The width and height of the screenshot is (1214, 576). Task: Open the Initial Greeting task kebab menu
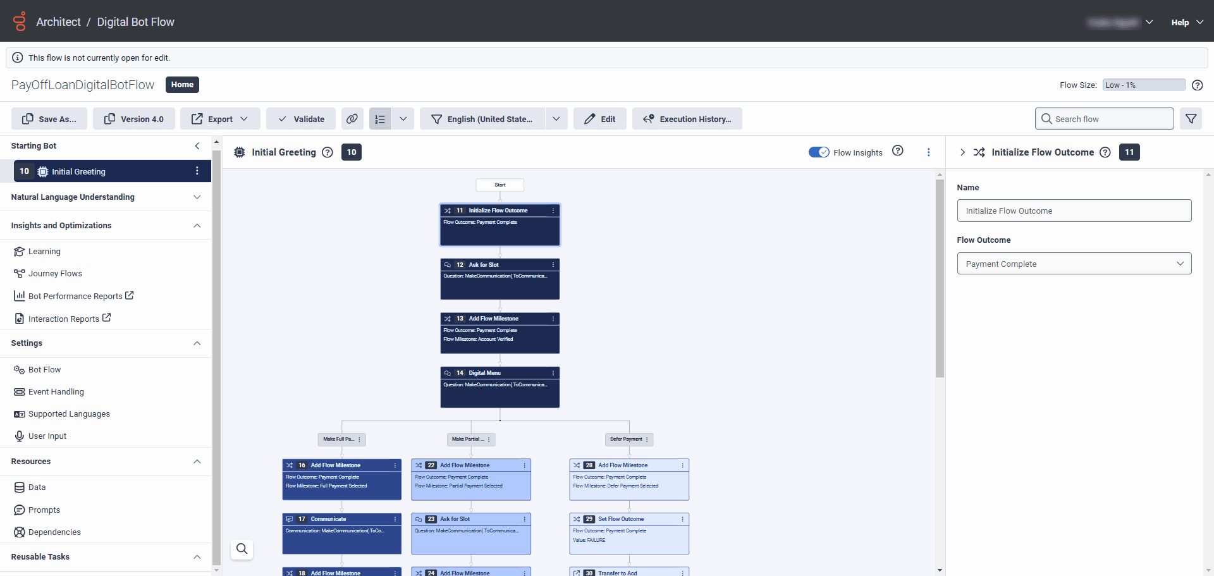click(197, 171)
